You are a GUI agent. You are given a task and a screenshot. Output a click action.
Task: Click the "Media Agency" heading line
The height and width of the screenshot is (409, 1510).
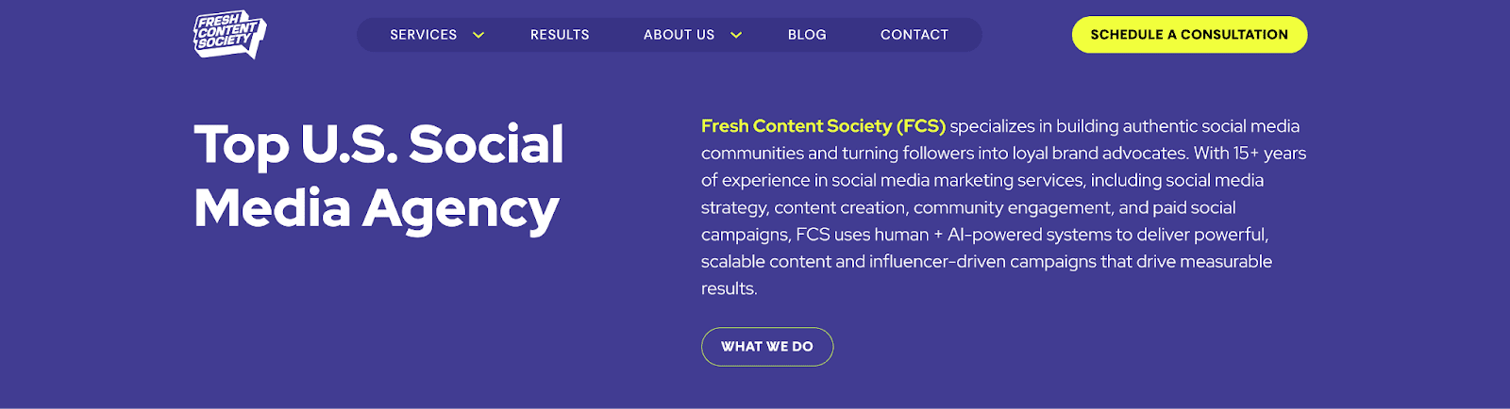pyautogui.click(x=376, y=208)
